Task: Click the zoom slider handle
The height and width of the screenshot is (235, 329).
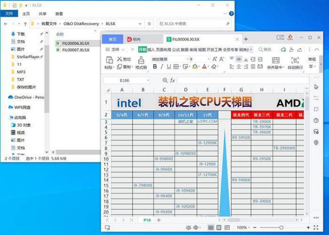Action: pos(281,227)
